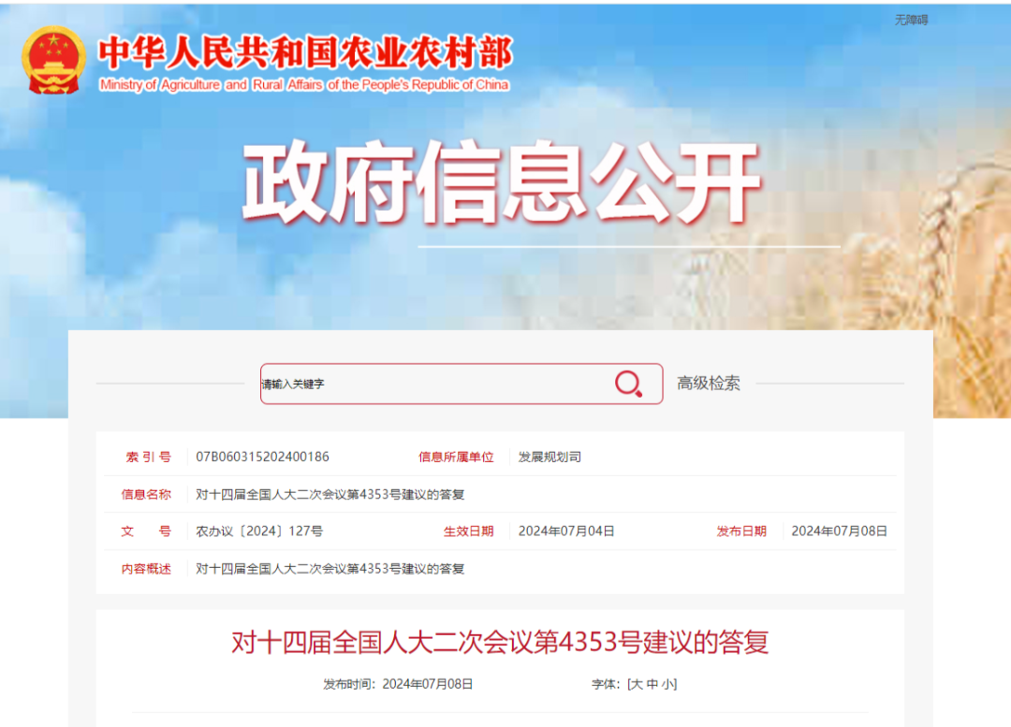Viewport: 1011px width, 727px height.
Task: Click publish date 2024年07月08日 in table
Action: tap(839, 531)
